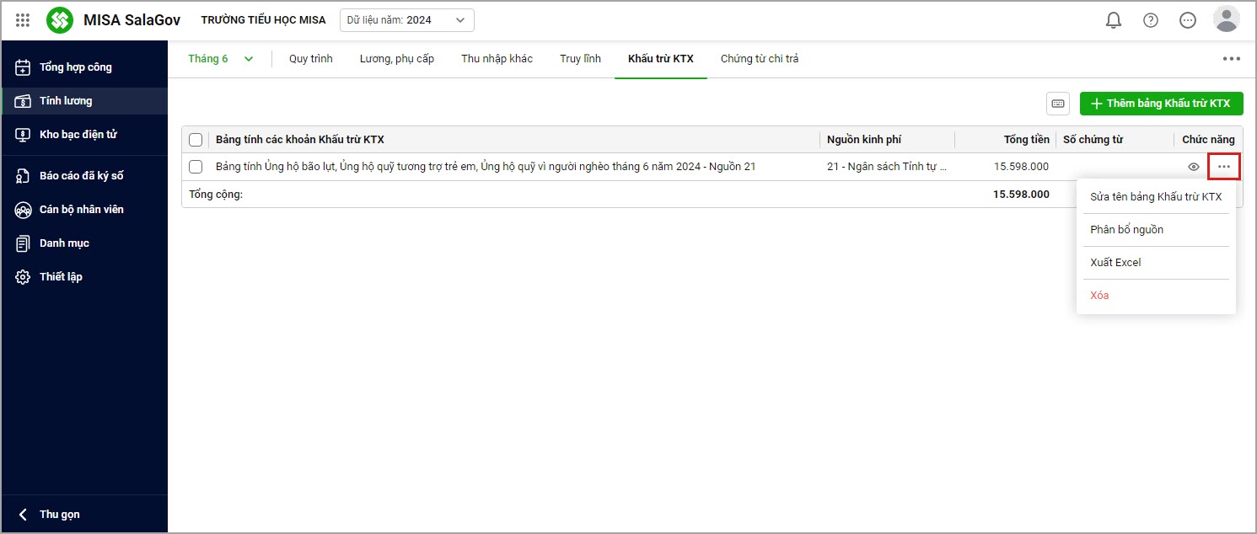
Task: Open the Dữ liệu năm 2024 dropdown
Action: click(x=406, y=20)
